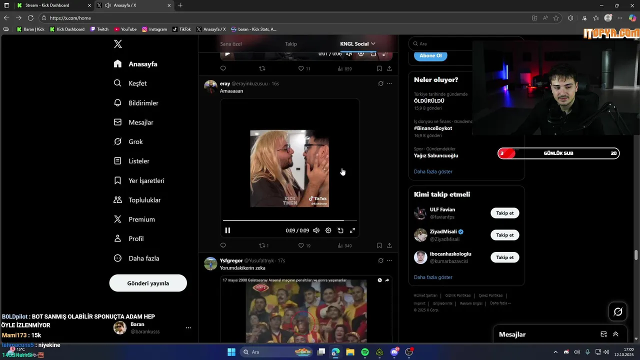
Task: Click the Daha fazla circle icon
Action: click(117, 258)
